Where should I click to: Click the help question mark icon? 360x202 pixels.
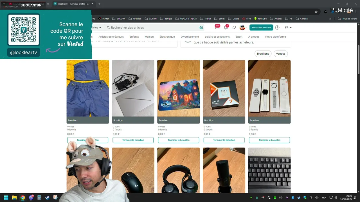[277, 27]
